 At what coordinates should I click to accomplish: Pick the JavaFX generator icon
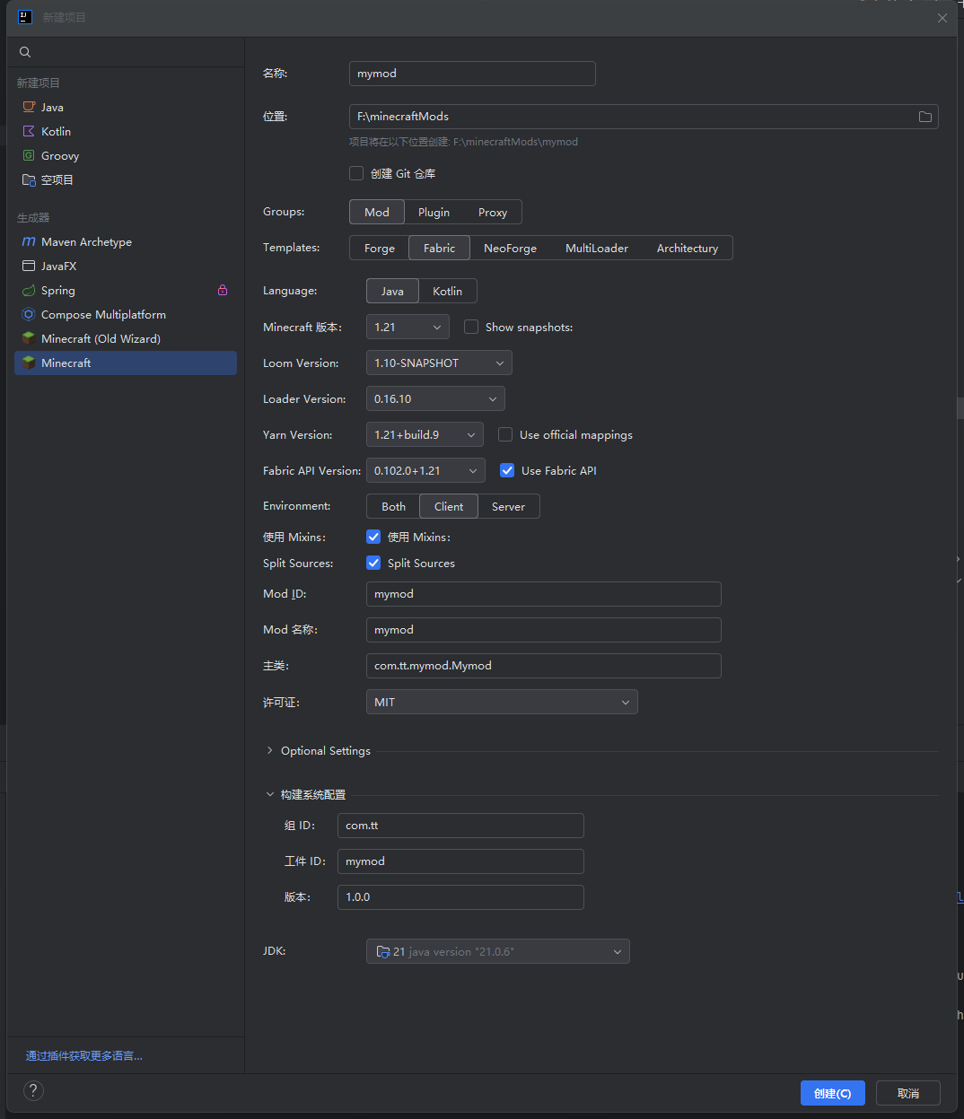click(x=29, y=267)
